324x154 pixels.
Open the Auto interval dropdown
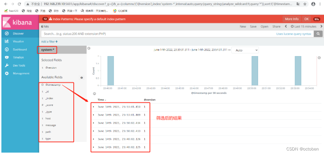(x=245, y=50)
